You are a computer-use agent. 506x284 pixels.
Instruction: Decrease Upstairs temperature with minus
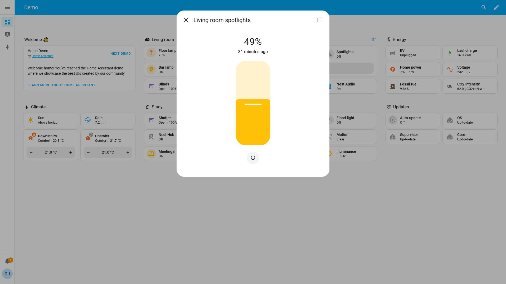tap(88, 153)
